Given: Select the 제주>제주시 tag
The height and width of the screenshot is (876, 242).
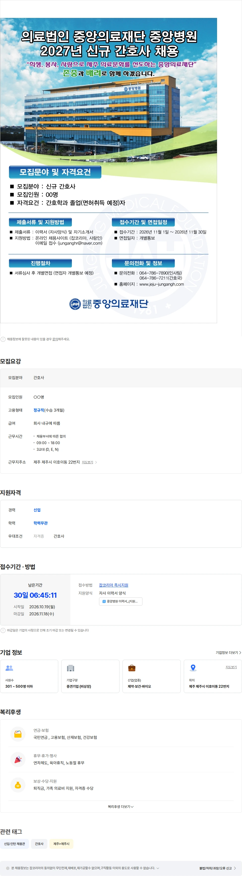Looking at the screenshot, I should tap(61, 844).
